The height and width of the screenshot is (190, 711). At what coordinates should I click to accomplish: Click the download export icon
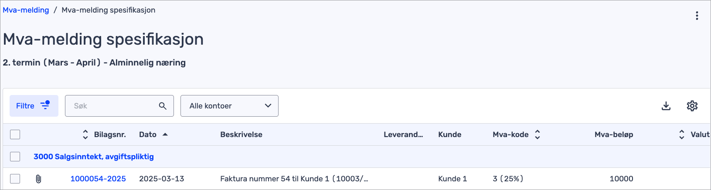(666, 106)
